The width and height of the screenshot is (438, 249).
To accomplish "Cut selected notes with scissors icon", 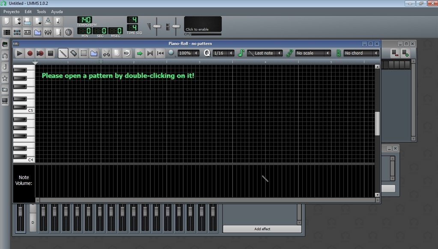I will pos(106,53).
